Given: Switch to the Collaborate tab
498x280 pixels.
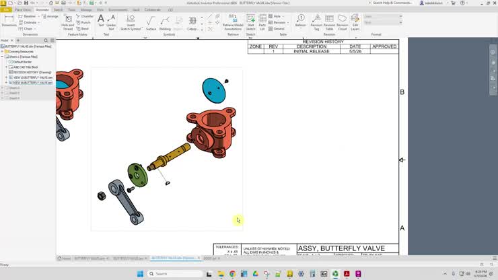Looking at the screenshot, I should point(153,10).
